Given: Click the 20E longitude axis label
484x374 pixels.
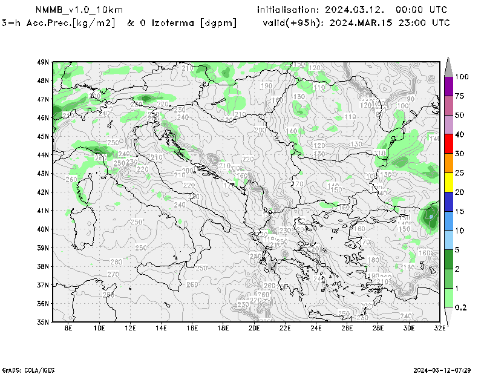Looking at the screenshot, I should coord(253,329).
